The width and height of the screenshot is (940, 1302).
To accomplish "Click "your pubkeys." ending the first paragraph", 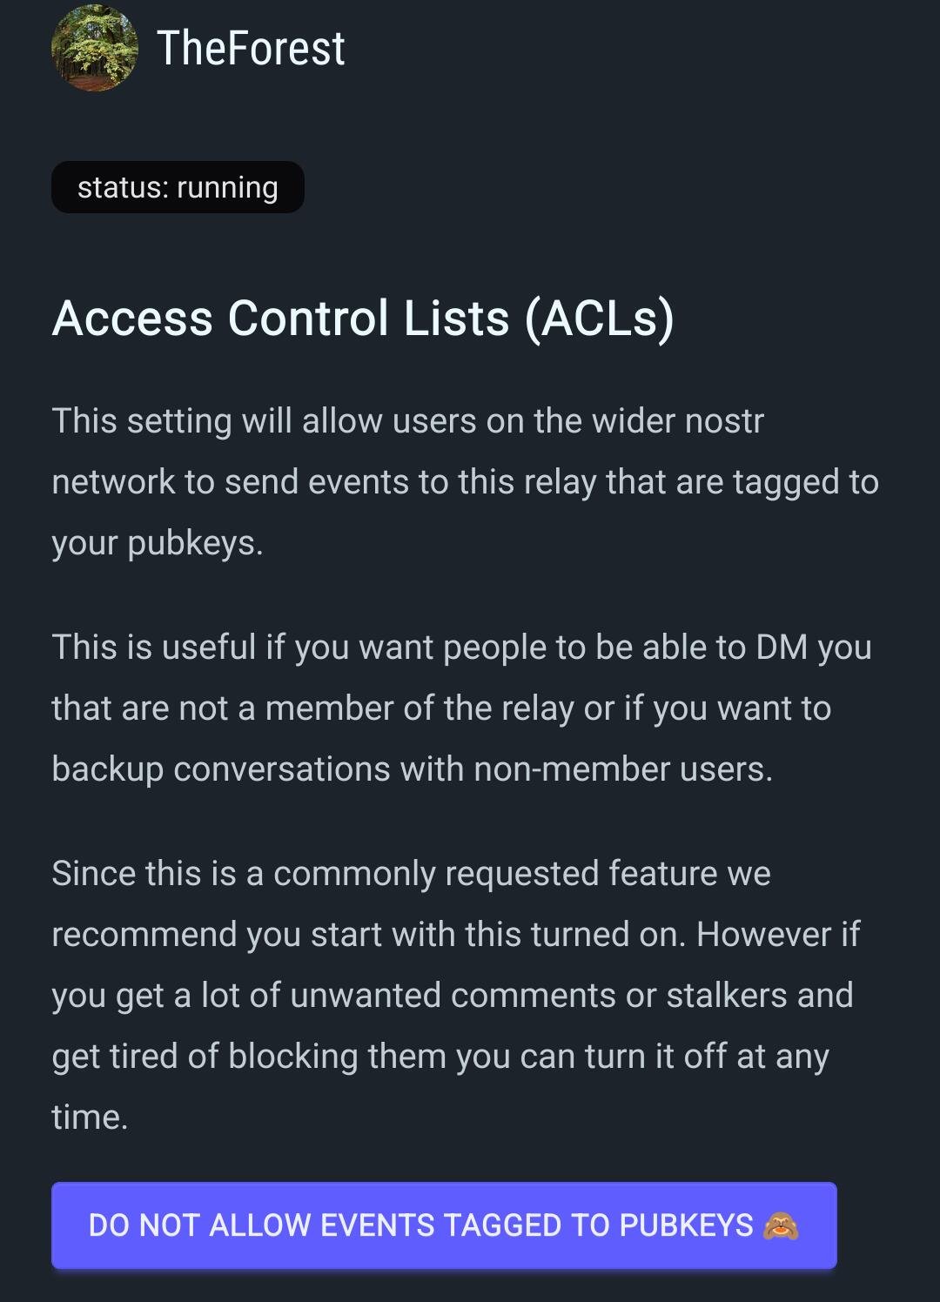I will click(158, 543).
